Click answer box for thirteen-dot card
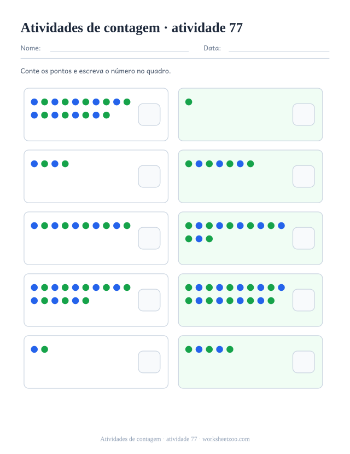Image resolution: width=350 pixels, height=454 pixels. point(304,238)
